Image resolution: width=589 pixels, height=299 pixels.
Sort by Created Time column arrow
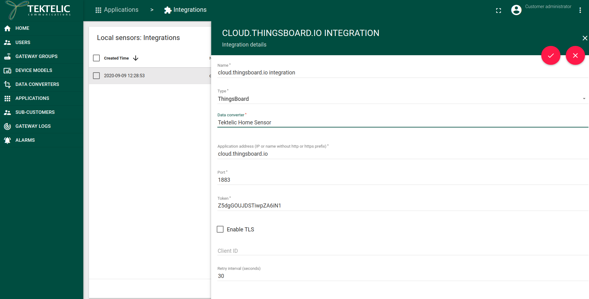[x=136, y=58]
